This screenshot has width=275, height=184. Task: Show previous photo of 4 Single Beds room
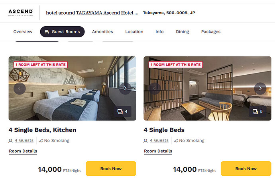point(155,88)
